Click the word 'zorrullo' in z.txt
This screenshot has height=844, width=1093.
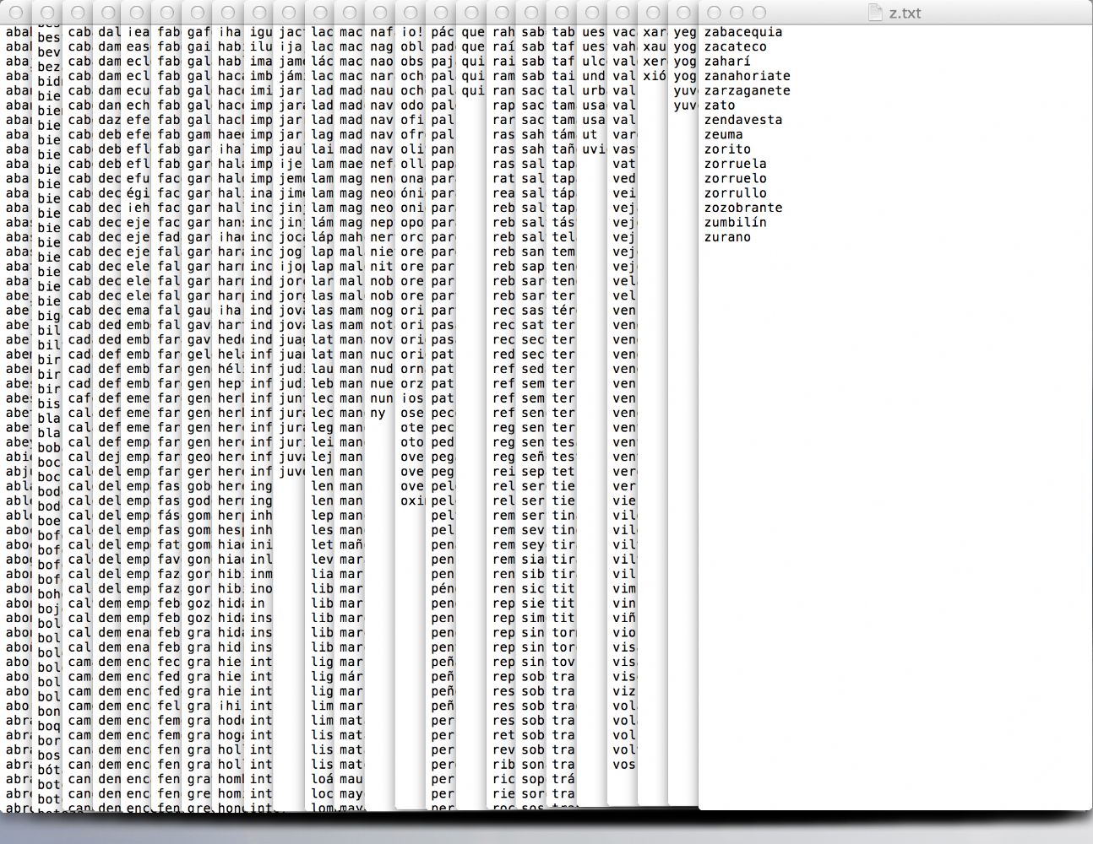[735, 193]
